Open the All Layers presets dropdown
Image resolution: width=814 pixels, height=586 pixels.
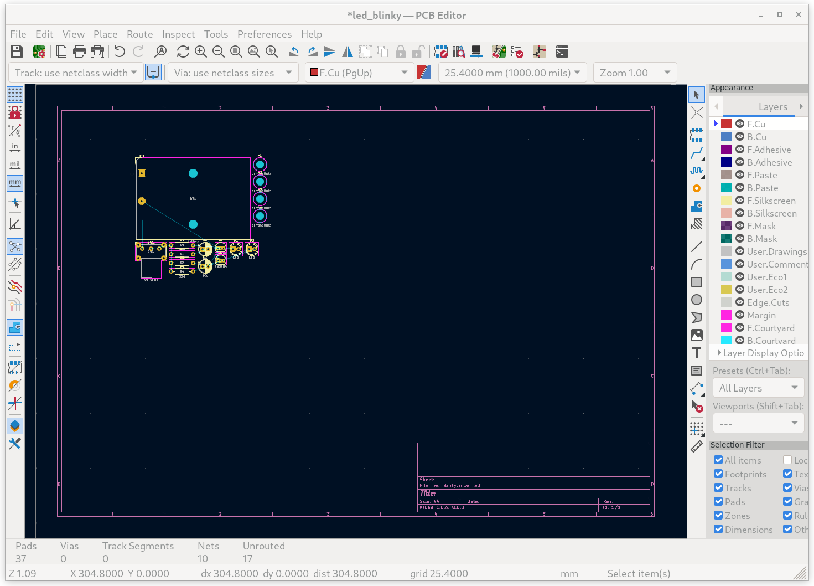click(758, 388)
